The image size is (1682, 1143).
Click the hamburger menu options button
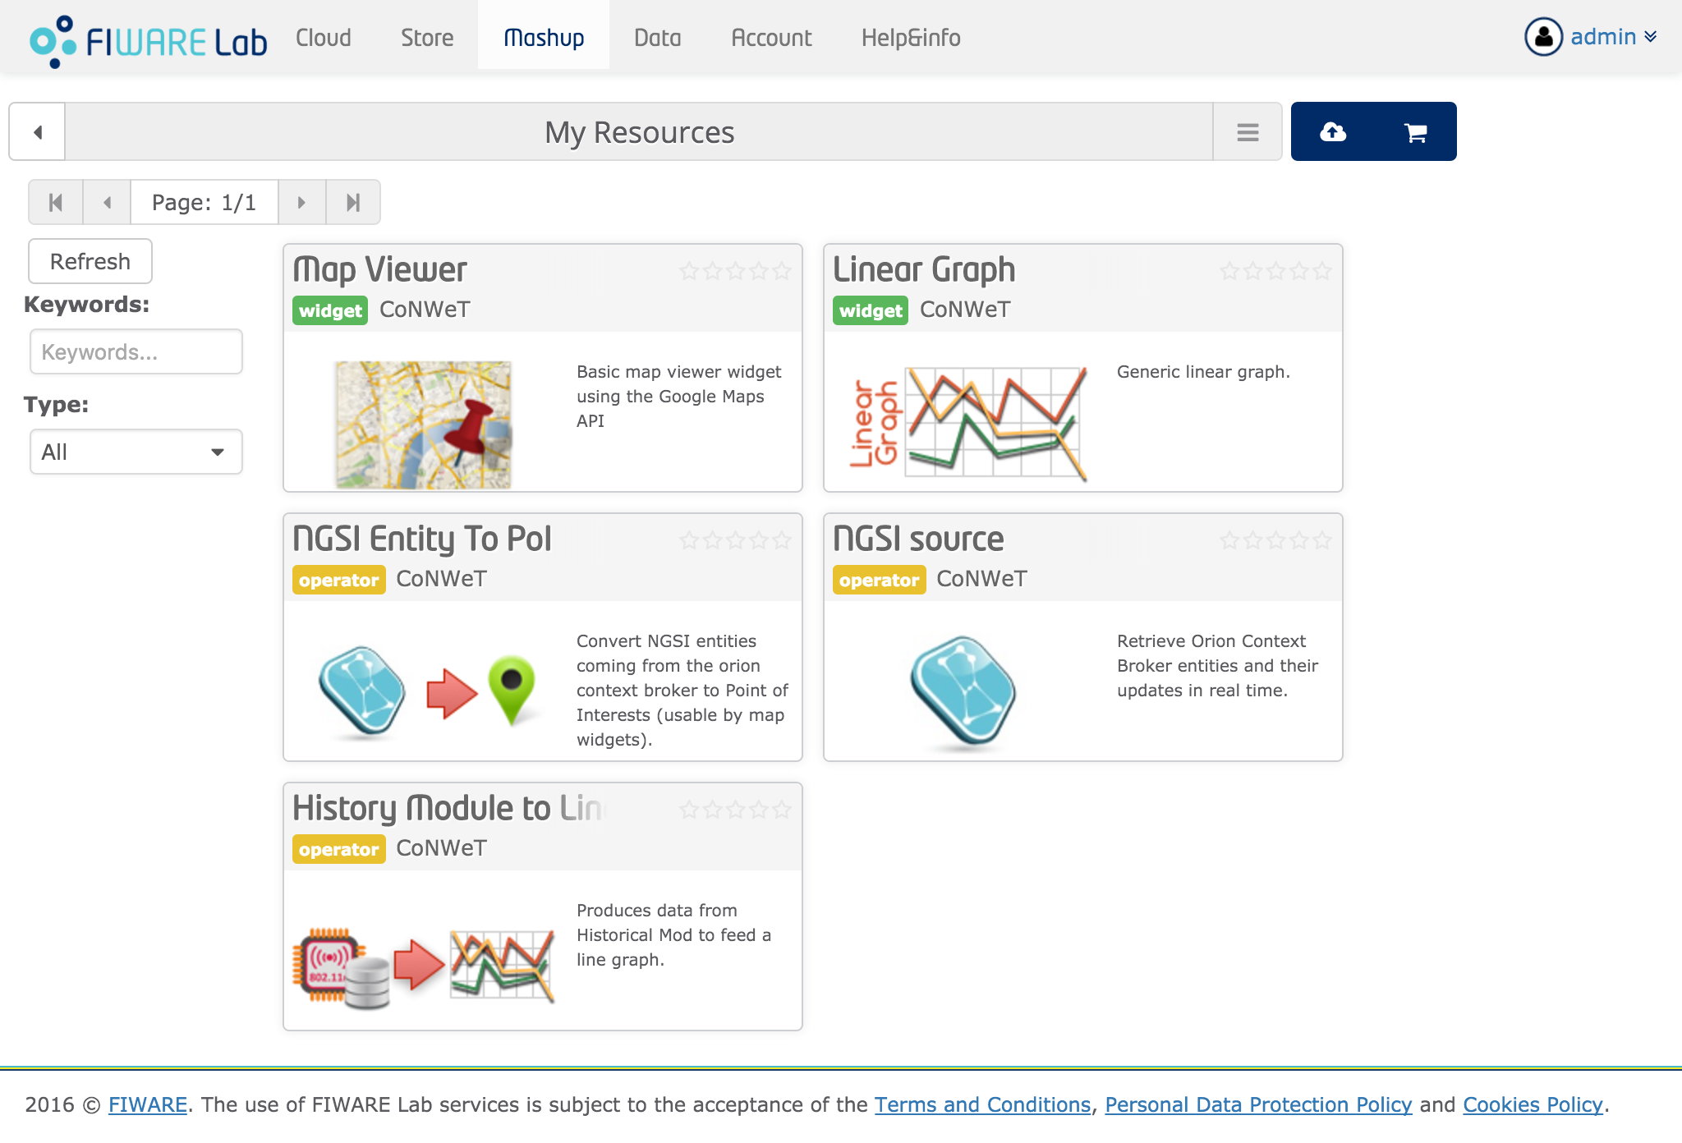pyautogui.click(x=1248, y=131)
